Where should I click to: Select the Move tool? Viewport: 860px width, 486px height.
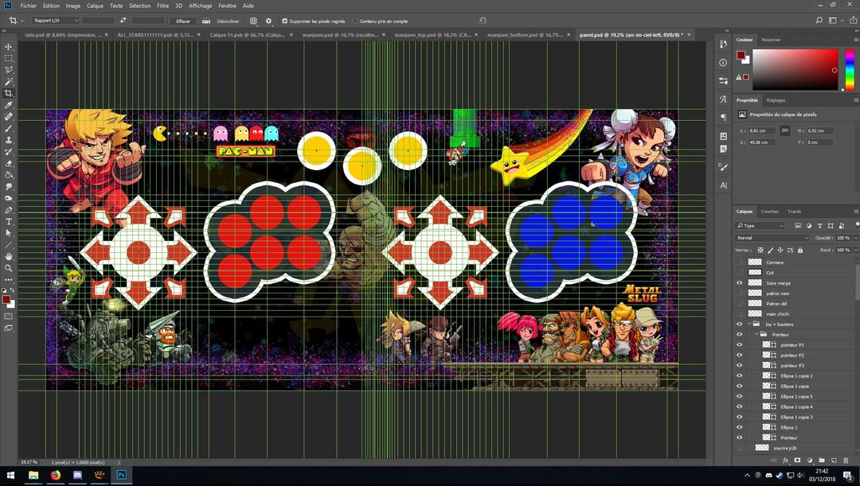[9, 47]
